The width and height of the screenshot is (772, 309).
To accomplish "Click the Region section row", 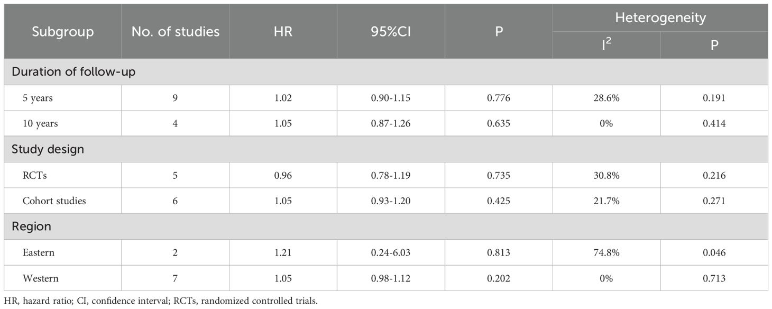I will 386,226.
